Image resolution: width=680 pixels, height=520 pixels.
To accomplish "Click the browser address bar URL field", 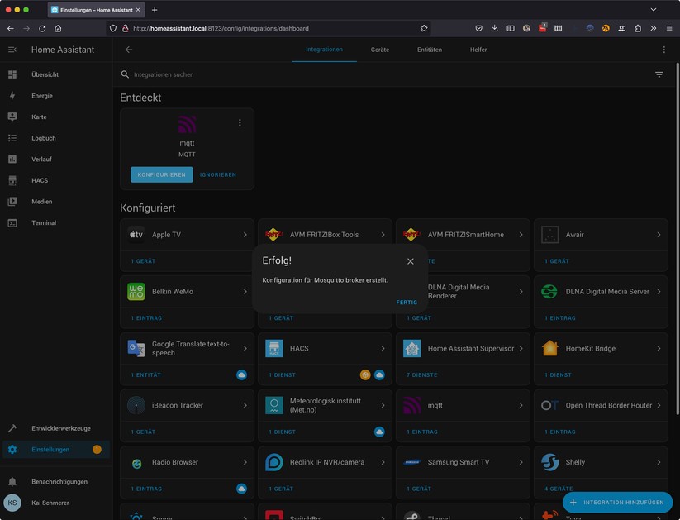I will (x=248, y=27).
